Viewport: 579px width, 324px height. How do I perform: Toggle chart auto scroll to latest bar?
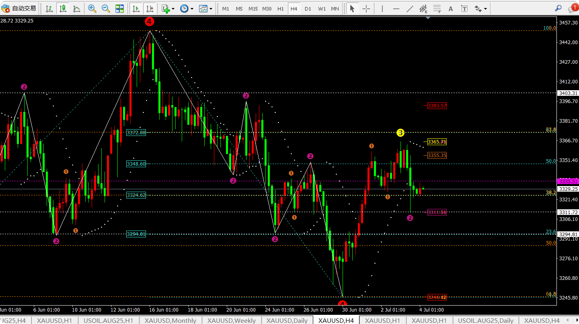(x=136, y=8)
